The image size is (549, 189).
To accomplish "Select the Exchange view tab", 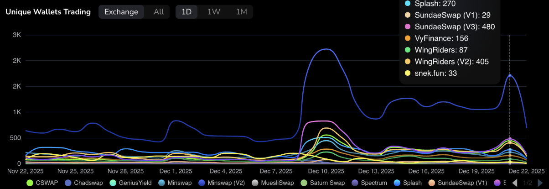I will (121, 12).
